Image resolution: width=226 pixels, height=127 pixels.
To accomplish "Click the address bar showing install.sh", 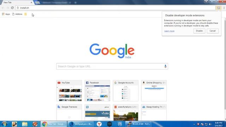I will [115, 8].
